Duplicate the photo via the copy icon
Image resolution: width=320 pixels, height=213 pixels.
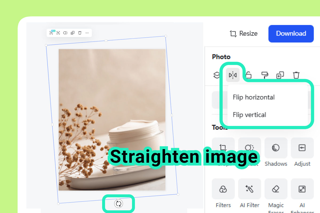[x=280, y=75]
